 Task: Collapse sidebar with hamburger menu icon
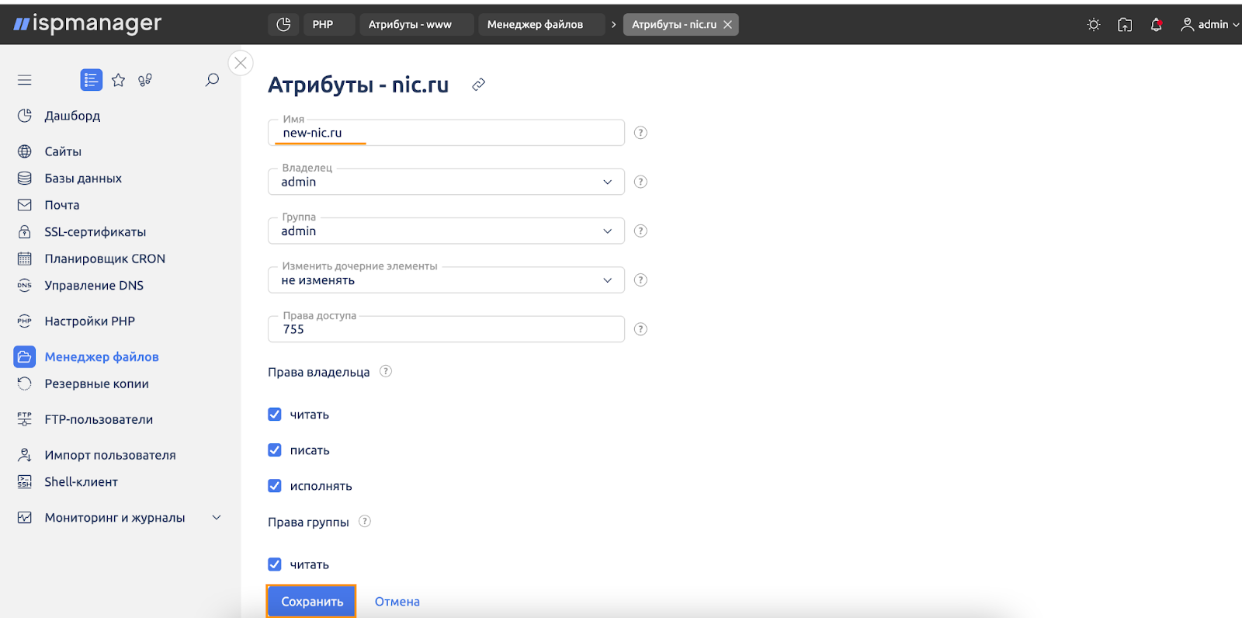[x=25, y=80]
